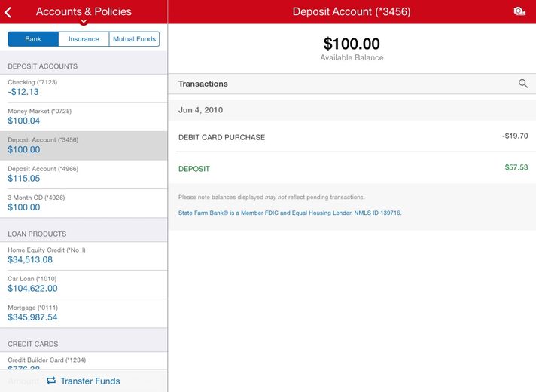Click the -$12.13 checking balance
536x392 pixels.
23,92
